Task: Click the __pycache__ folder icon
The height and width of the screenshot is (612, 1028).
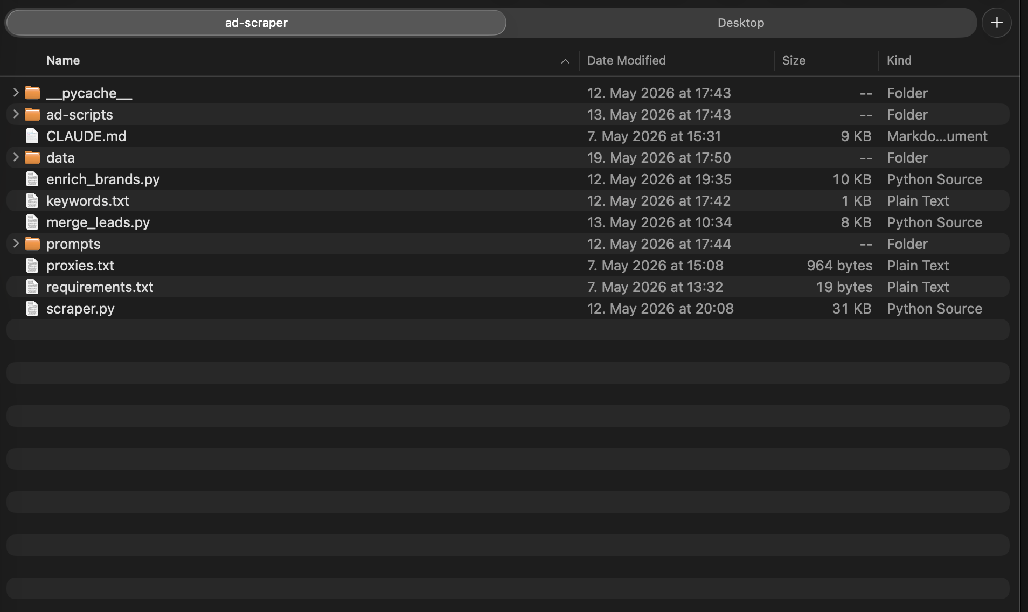Action: 32,93
